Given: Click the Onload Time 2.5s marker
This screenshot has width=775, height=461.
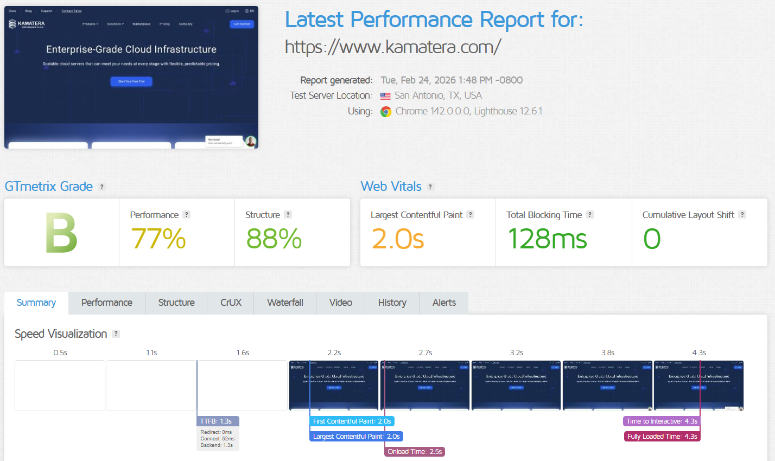Looking at the screenshot, I should click(415, 452).
